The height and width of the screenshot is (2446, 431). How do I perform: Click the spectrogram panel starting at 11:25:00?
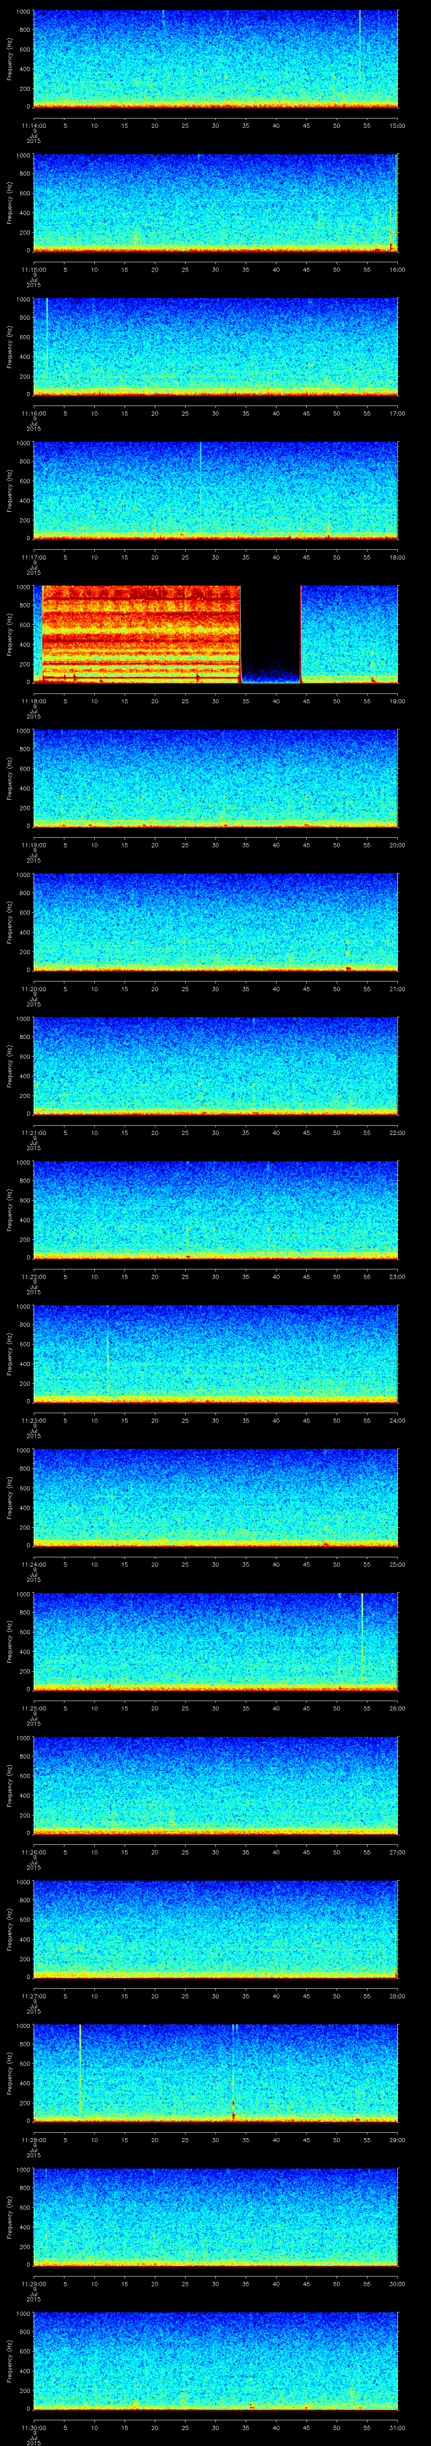tap(215, 1642)
